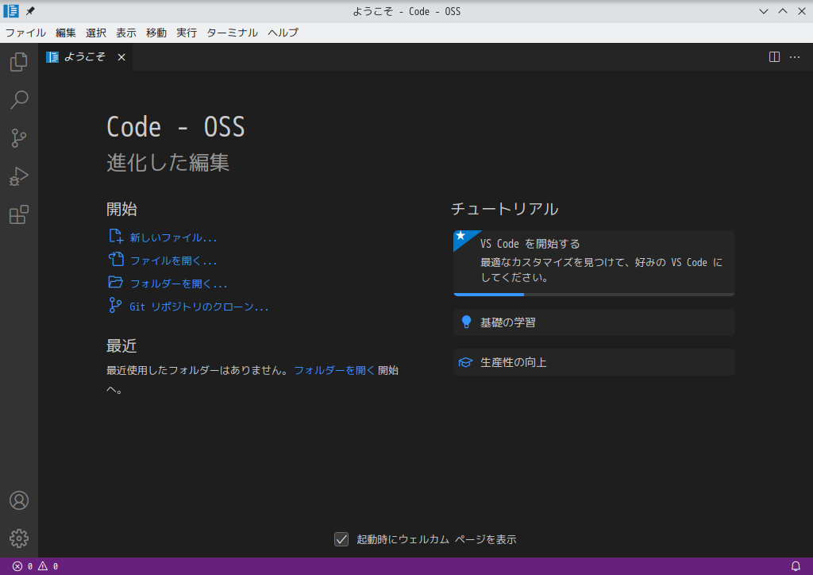This screenshot has height=575, width=813.
Task: Click the Git リポジトリのクローン... link
Action: click(199, 307)
